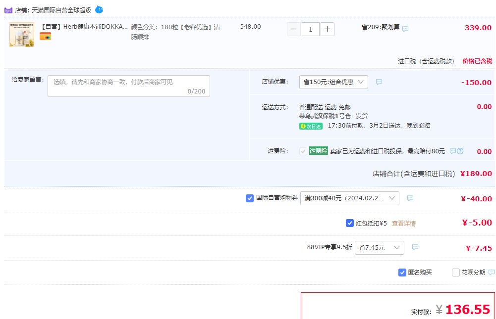Click the 菜鸟武汉保税1号仓 warehouse text
The width and height of the screenshot is (496, 319).
click(x=325, y=116)
